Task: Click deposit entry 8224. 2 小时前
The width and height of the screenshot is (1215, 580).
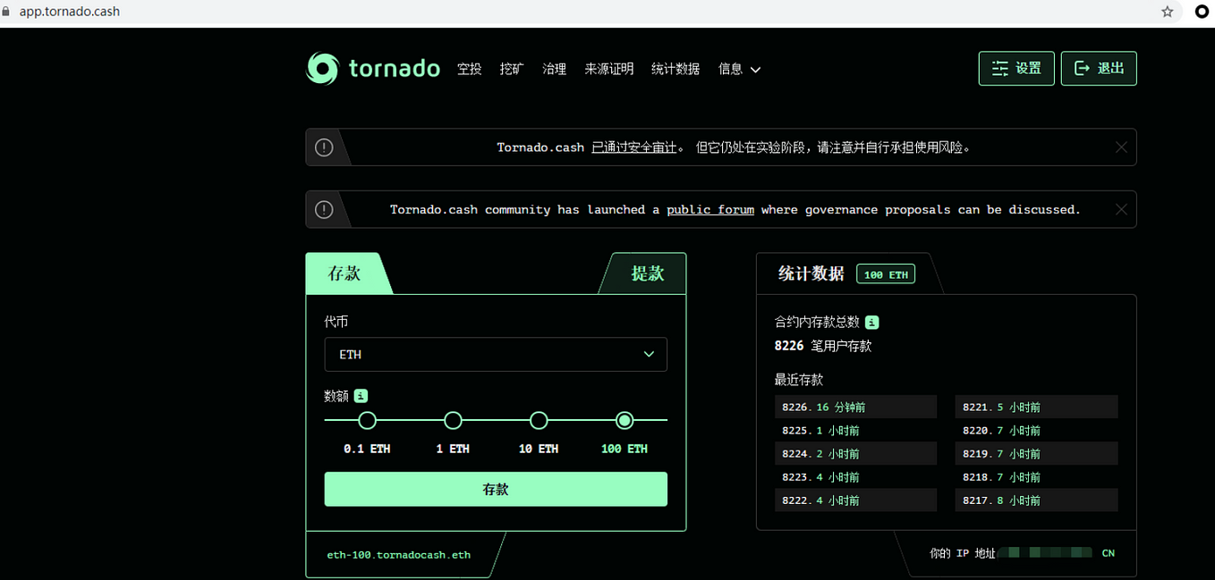Action: pos(855,454)
